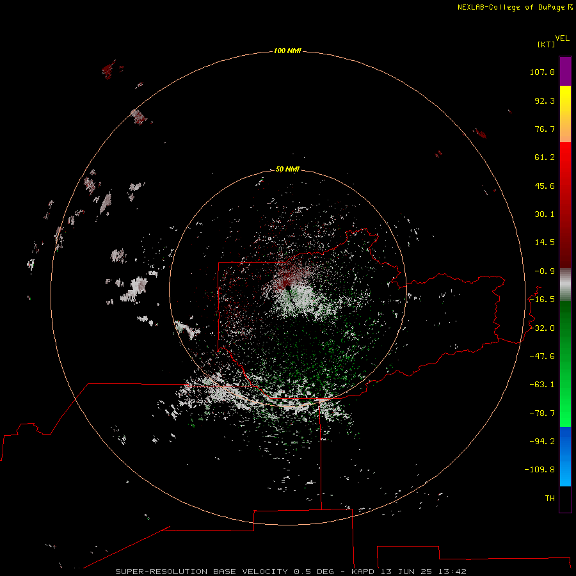
Task: Click the -94.2 velocity scale value
Action: (542, 441)
